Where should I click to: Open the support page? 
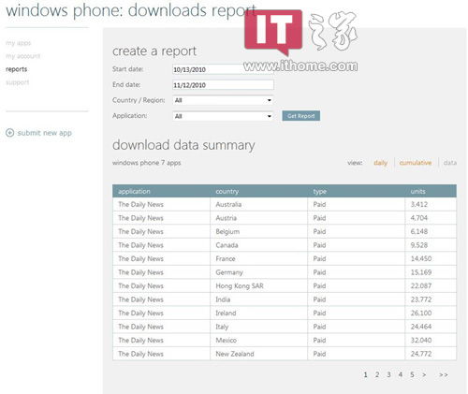18,82
